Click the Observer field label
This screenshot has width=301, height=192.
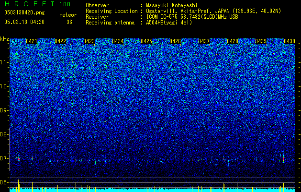[x=97, y=5]
